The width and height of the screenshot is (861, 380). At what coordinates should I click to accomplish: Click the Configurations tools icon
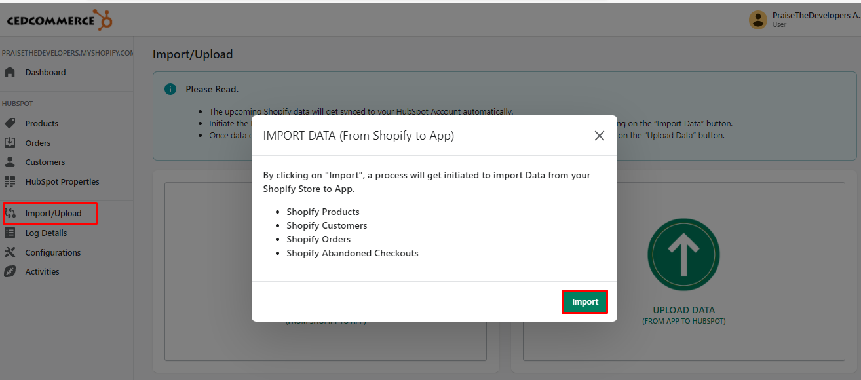pos(10,252)
